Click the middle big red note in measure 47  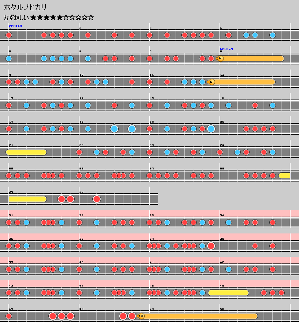click(62, 316)
